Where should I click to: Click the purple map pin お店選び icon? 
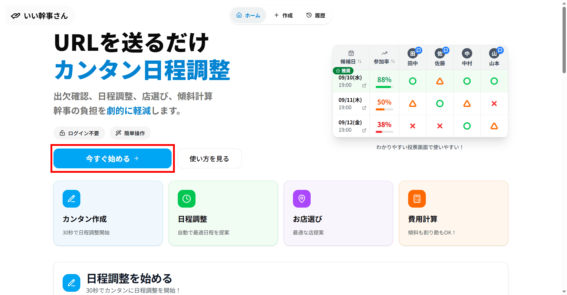pyautogui.click(x=302, y=199)
